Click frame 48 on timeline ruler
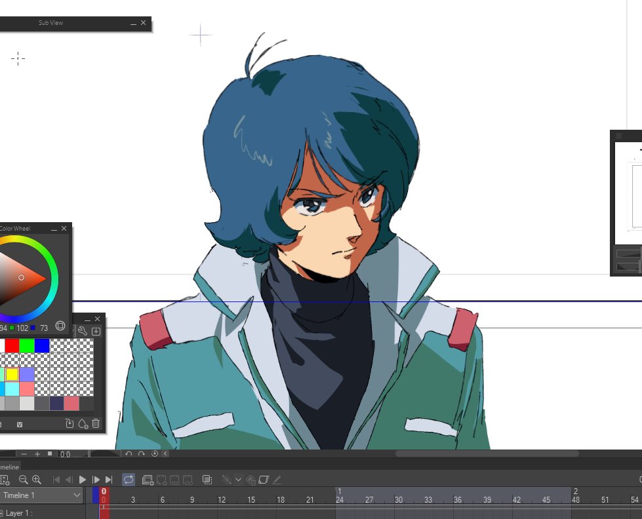 click(x=575, y=499)
